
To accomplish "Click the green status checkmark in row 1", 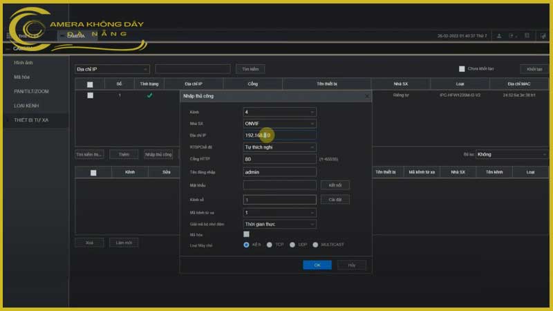I will [150, 95].
